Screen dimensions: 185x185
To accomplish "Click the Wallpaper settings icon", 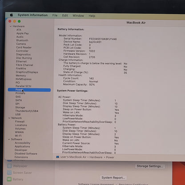I will [9, 166].
